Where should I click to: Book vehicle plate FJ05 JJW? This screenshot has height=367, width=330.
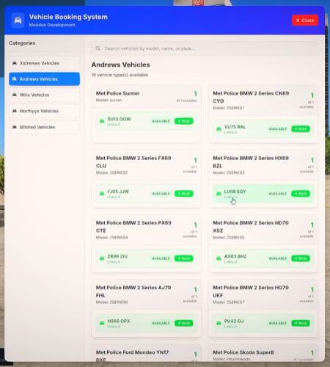tap(184, 194)
